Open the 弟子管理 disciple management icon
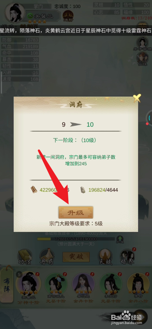This screenshot has height=329, width=152. click(x=142, y=44)
